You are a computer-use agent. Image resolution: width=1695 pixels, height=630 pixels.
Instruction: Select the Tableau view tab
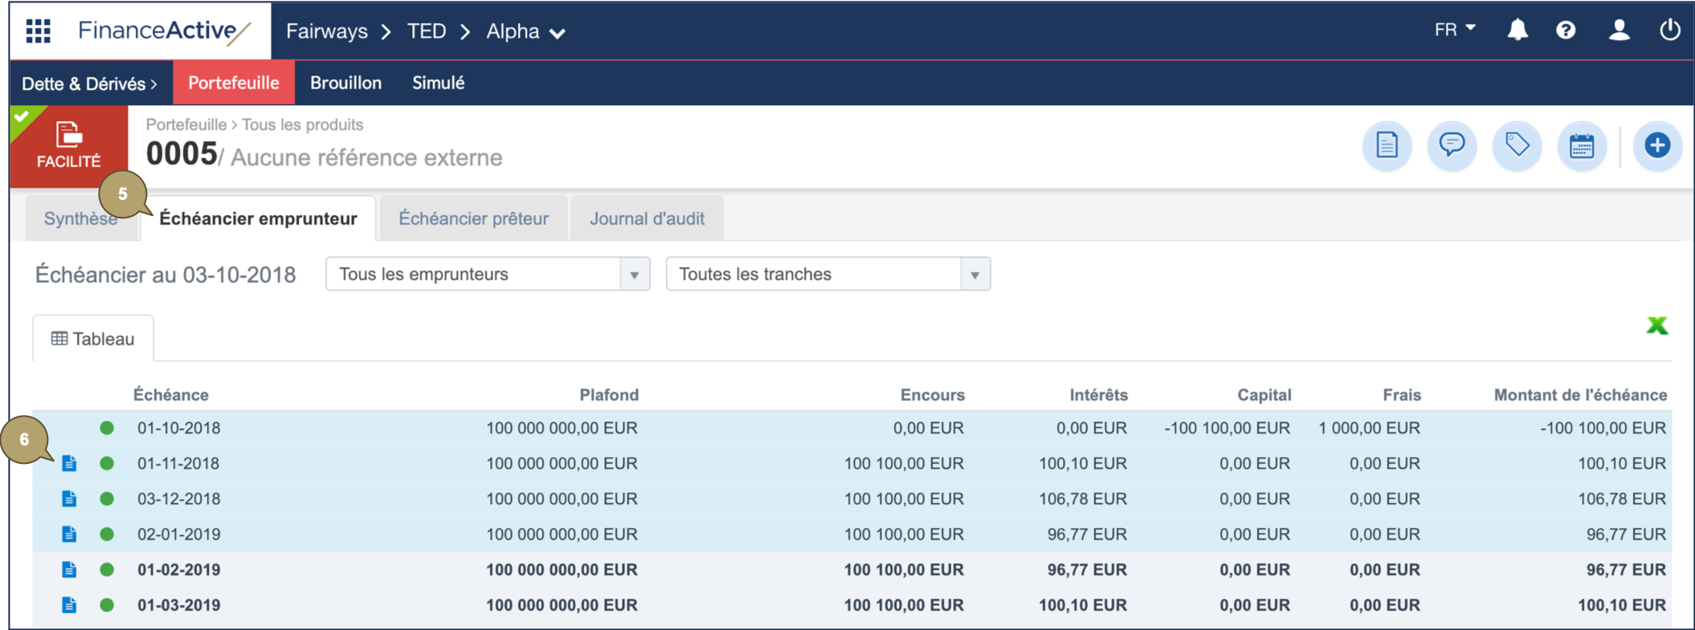point(92,339)
